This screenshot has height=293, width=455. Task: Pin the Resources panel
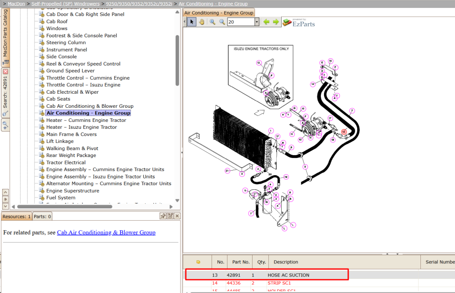coord(163,216)
